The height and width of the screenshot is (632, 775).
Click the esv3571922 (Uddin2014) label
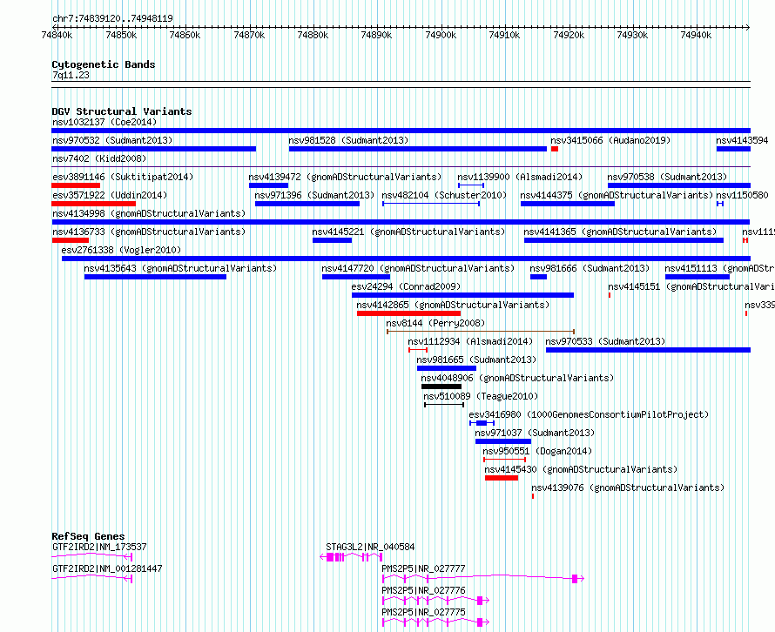(x=110, y=195)
